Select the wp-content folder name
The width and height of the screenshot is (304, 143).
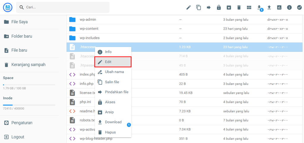point(89,29)
